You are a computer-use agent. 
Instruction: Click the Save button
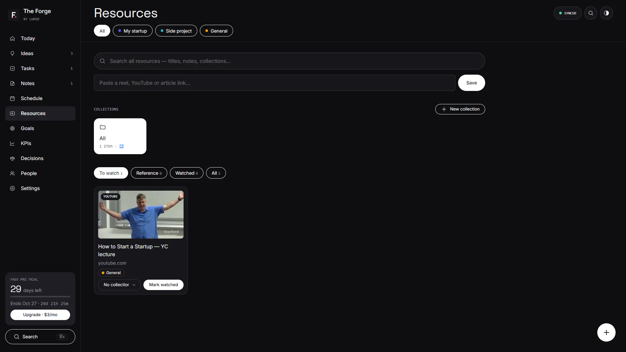click(471, 83)
